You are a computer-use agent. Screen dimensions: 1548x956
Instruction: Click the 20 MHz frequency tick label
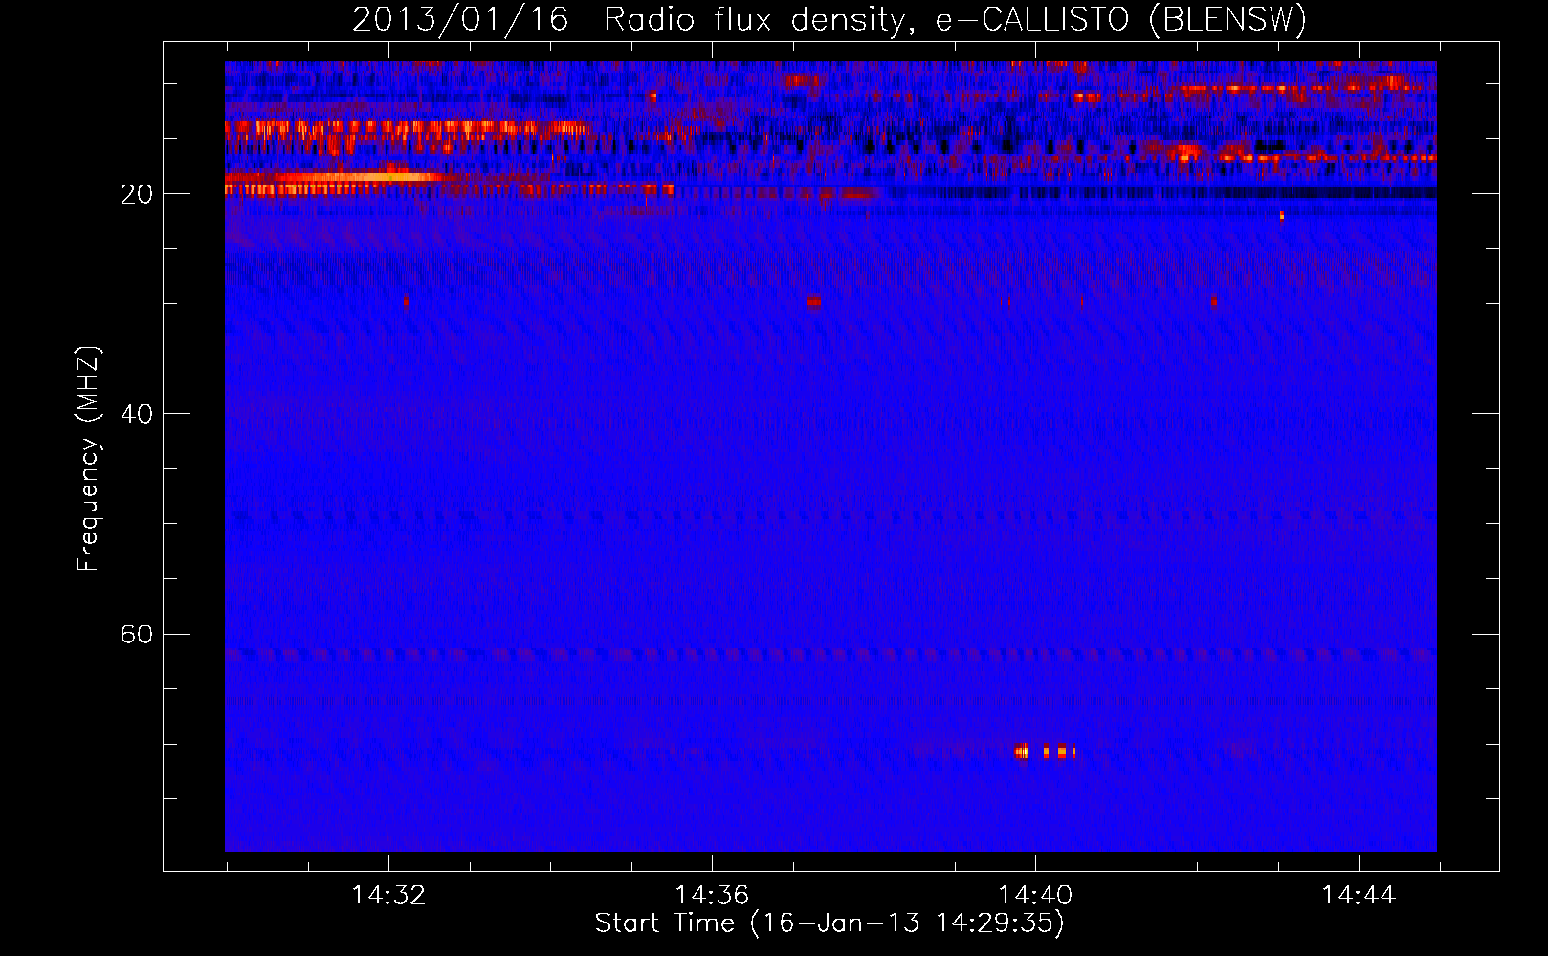click(x=137, y=194)
